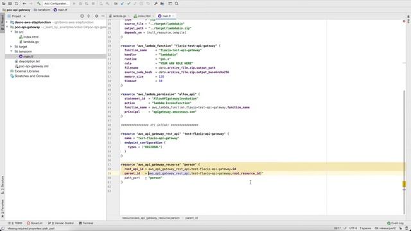The image size is (411, 231).
Task: Click the Search Everywhere magnifier icon
Action: [x=177, y=3]
